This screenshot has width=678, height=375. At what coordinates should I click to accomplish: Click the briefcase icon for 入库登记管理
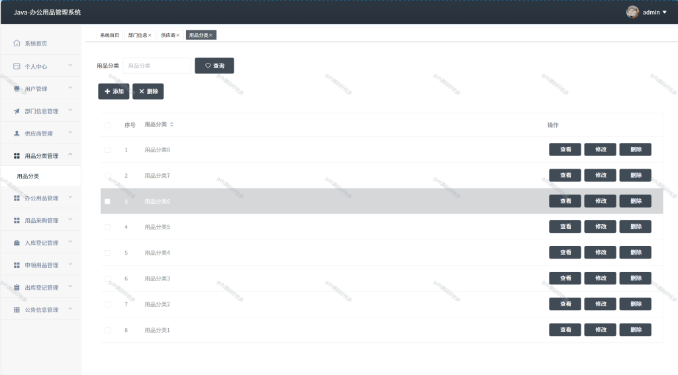tap(17, 243)
